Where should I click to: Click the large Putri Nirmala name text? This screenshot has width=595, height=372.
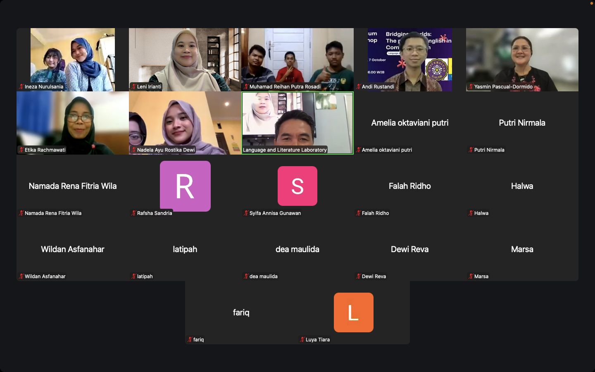tap(522, 123)
